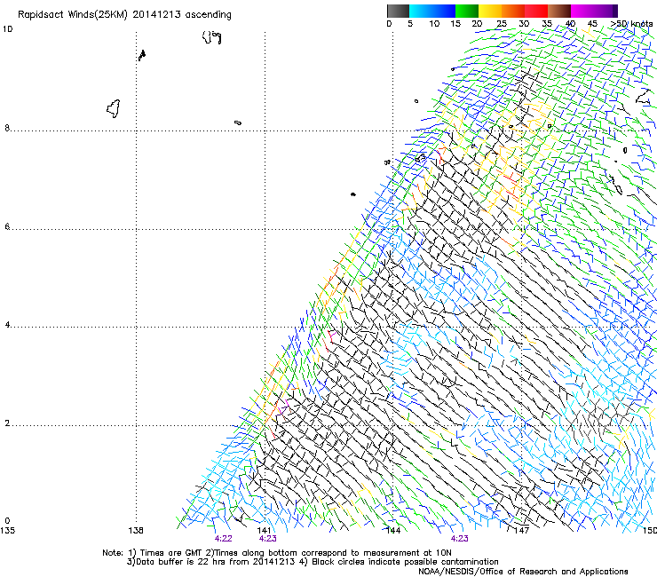This screenshot has height=577, width=657.
Task: Click the longitude axis label '144'
Action: pyautogui.click(x=393, y=531)
